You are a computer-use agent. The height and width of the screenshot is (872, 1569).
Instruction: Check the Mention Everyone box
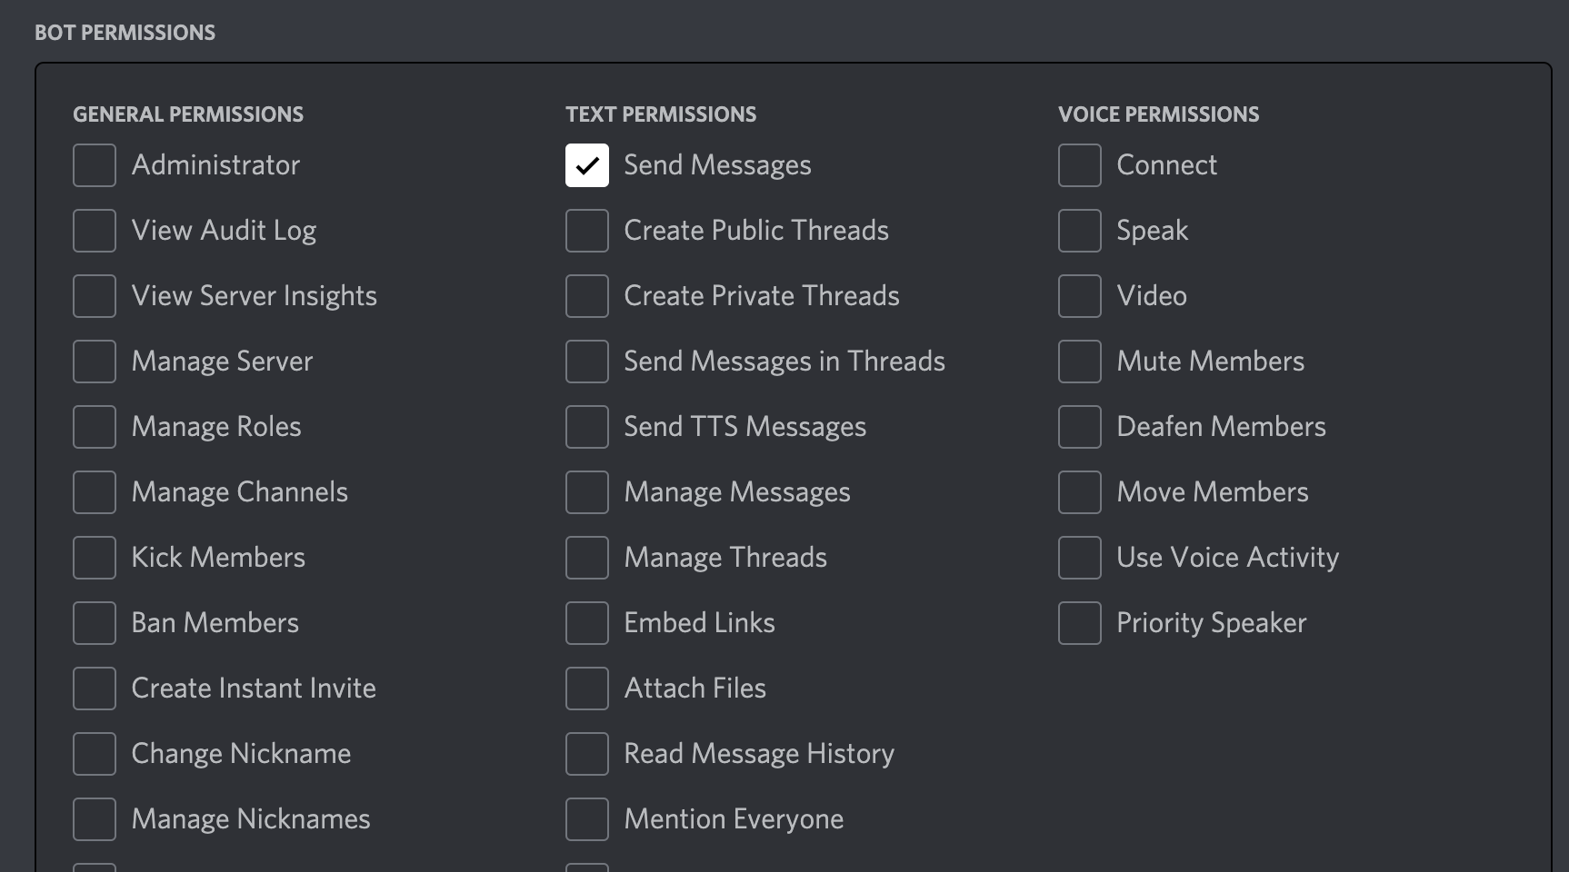pos(587,819)
